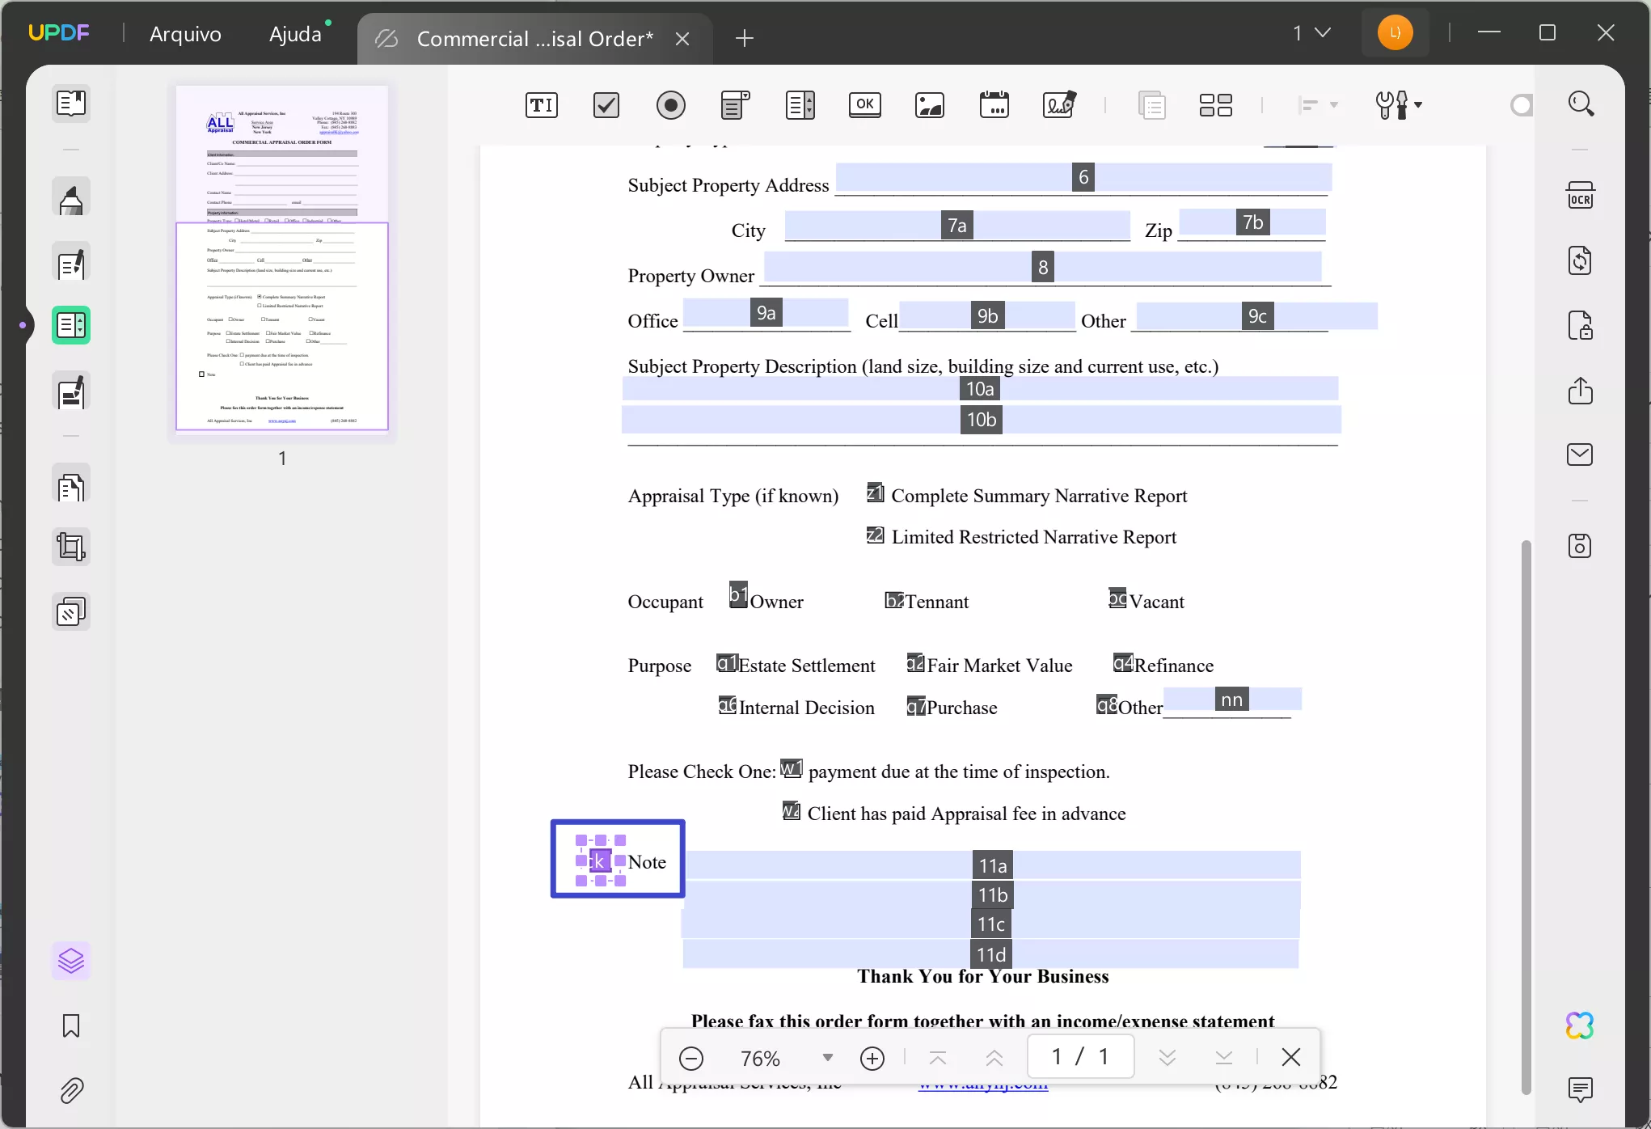This screenshot has width=1651, height=1129.
Task: Insert an Image field
Action: [930, 105]
